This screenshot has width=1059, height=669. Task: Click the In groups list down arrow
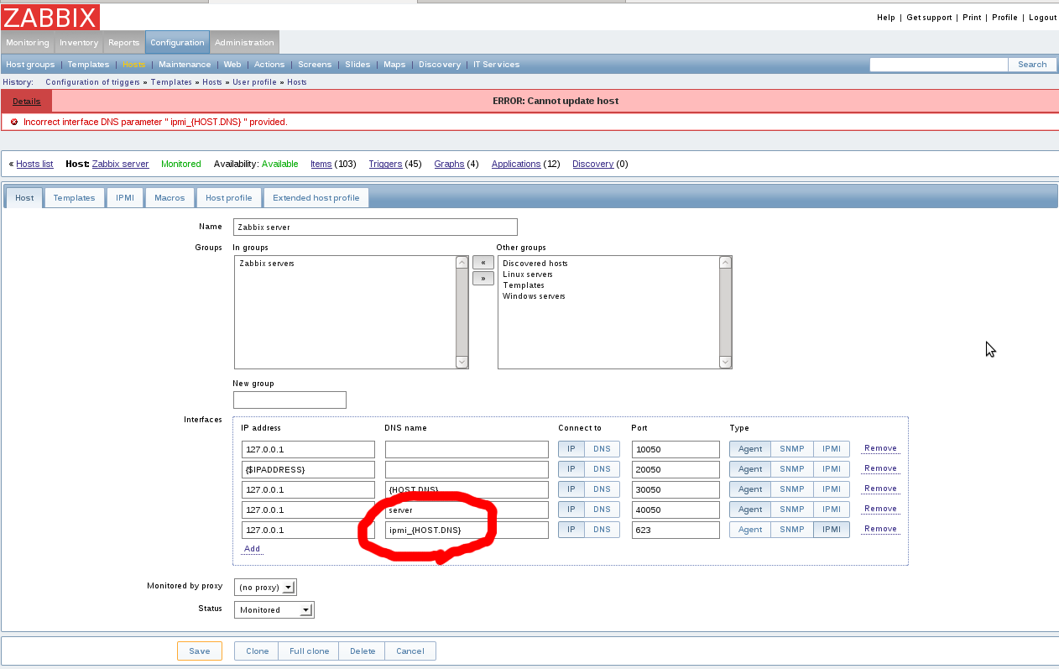pos(462,362)
